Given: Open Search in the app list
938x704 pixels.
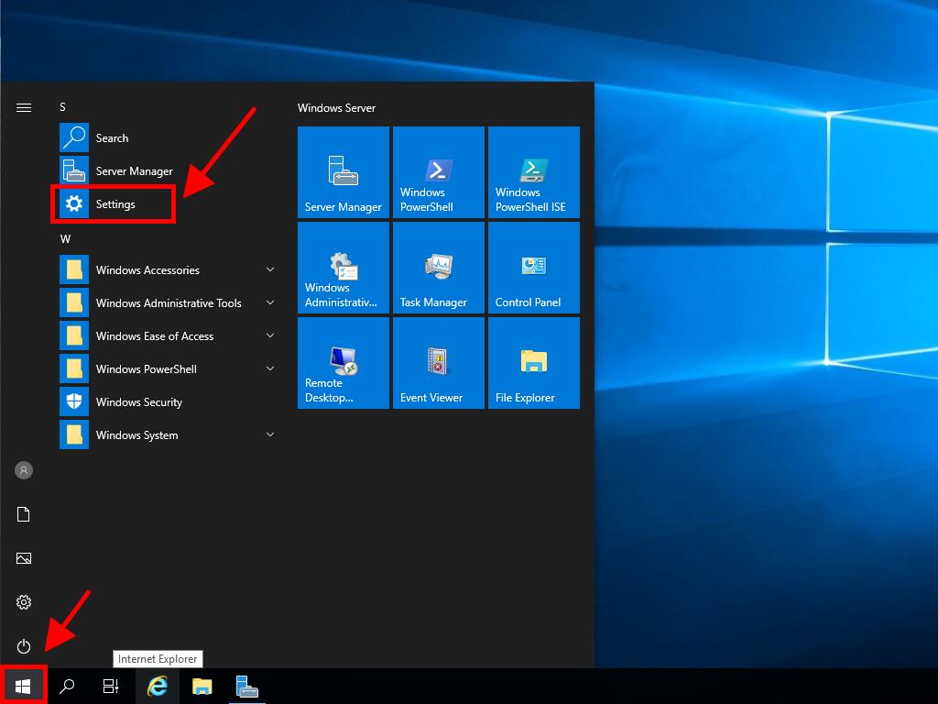Looking at the screenshot, I should (x=168, y=137).
